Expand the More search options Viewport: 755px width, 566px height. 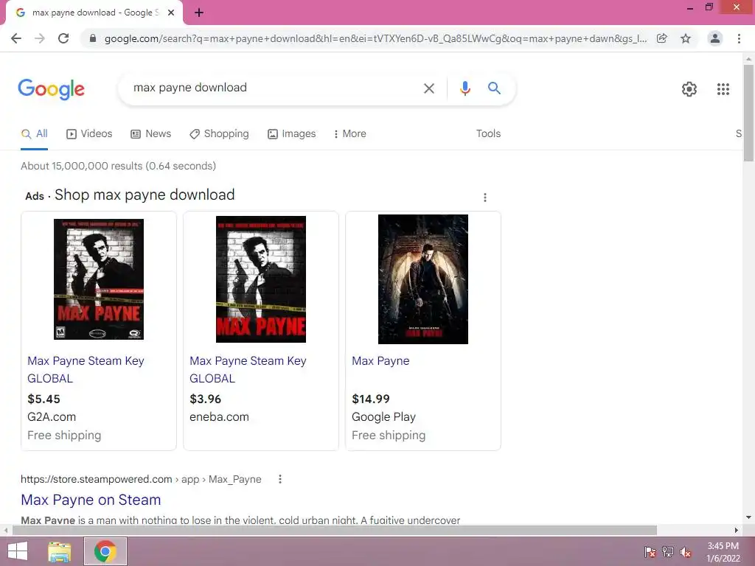[350, 134]
